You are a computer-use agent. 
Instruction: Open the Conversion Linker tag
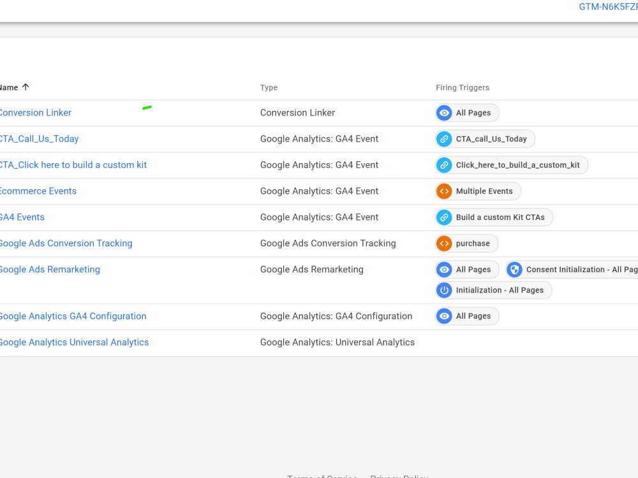35,113
